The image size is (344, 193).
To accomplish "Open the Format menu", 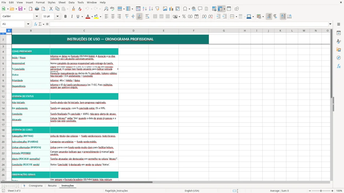I will pyautogui.click(x=40, y=2).
